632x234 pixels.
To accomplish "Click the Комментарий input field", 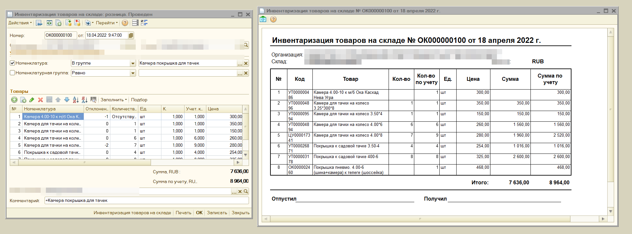I will click(146, 201).
